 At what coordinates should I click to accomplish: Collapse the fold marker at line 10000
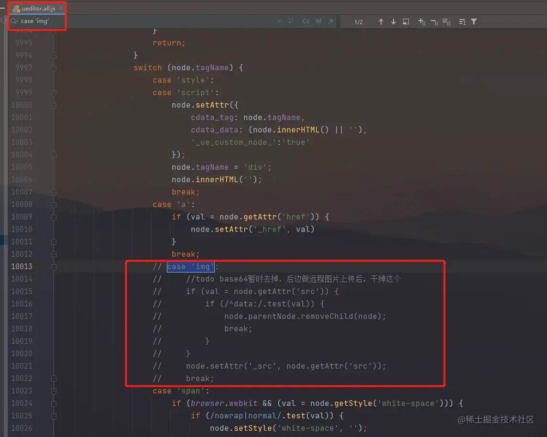point(54,105)
